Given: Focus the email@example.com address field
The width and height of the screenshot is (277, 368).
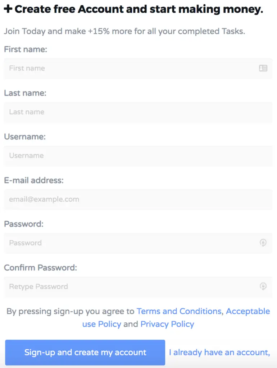Looking at the screenshot, I should pos(138,199).
